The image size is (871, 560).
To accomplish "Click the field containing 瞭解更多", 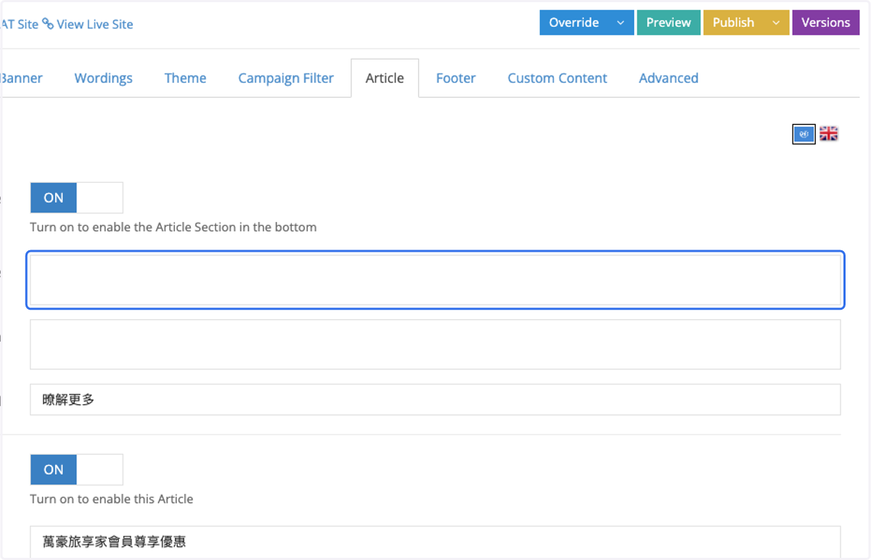I will click(x=435, y=400).
